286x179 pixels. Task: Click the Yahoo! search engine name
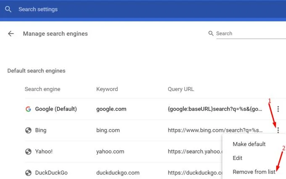[x=44, y=151]
